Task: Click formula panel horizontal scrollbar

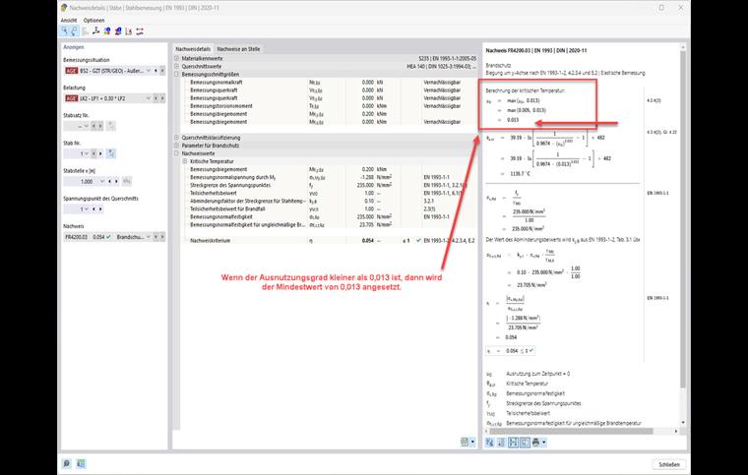Action: (571, 431)
